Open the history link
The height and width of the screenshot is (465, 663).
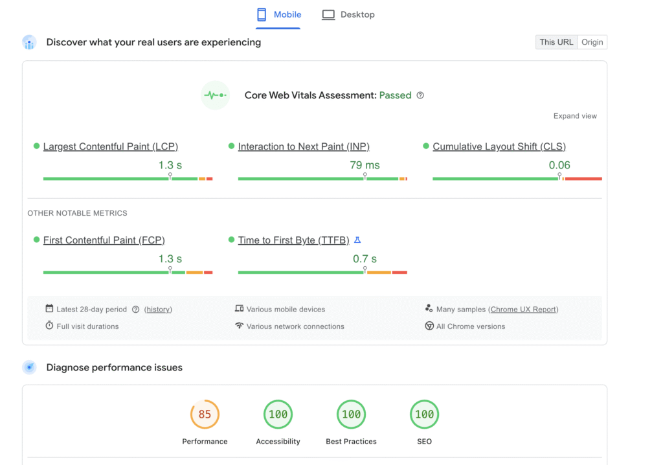coord(158,310)
